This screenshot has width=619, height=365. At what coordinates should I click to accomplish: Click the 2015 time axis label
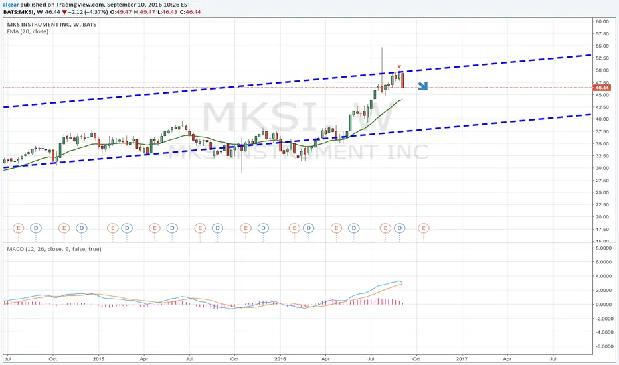point(98,359)
